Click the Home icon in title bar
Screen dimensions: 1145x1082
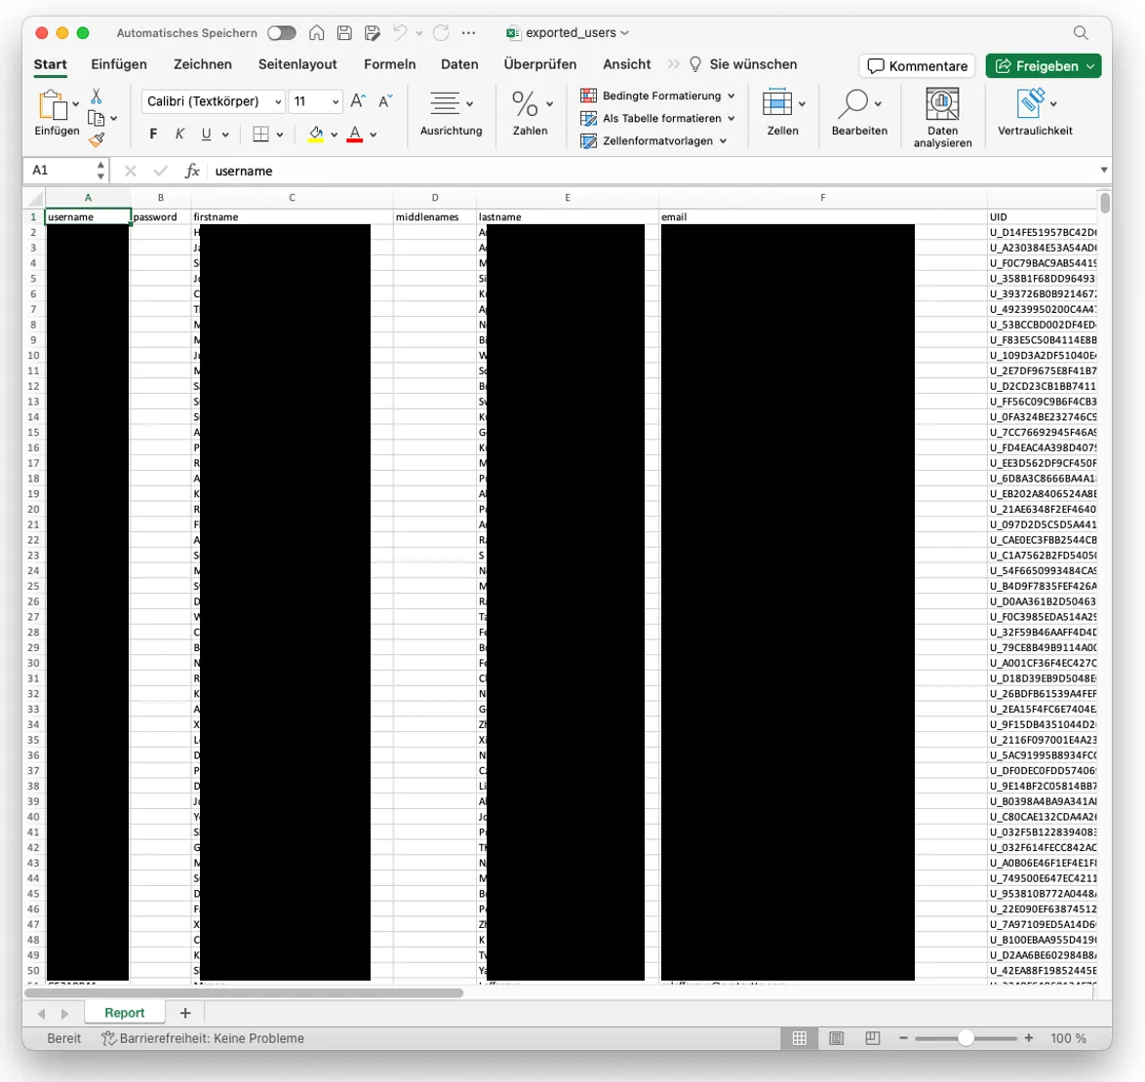(317, 33)
